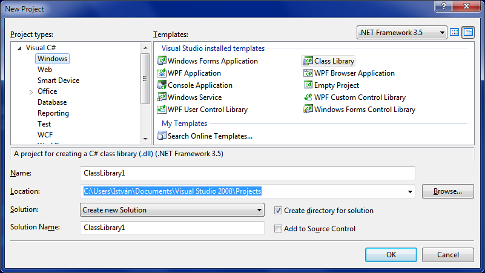Click the Console Application template icon
Image resolution: width=485 pixels, height=273 pixels.
pos(162,85)
